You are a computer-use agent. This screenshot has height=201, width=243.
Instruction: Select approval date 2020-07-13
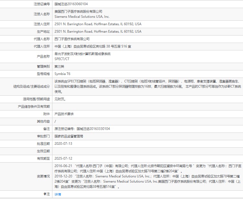(63, 143)
